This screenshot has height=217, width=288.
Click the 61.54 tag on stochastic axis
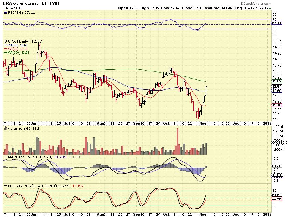point(277,195)
